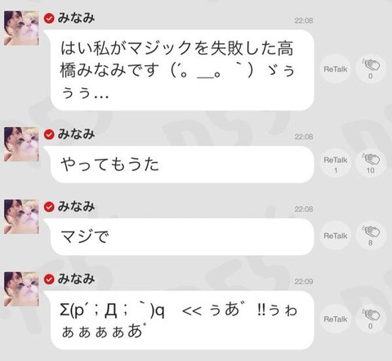Click verified badge on first みなみ post

click(49, 19)
